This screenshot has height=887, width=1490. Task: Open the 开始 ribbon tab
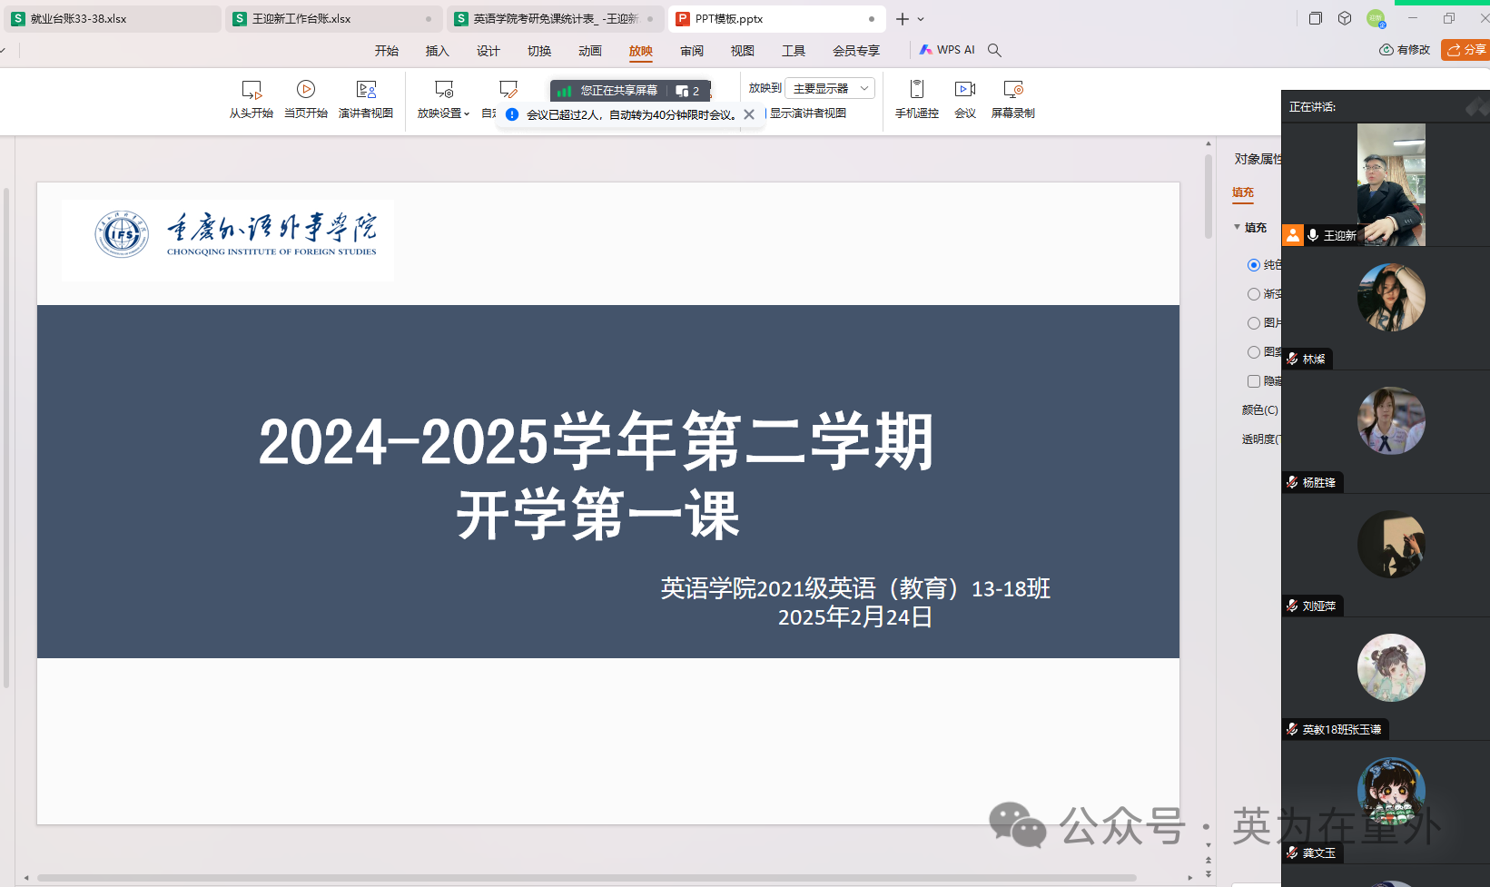point(387,51)
